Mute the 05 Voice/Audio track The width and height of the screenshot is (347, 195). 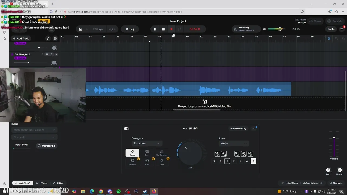[47, 54]
